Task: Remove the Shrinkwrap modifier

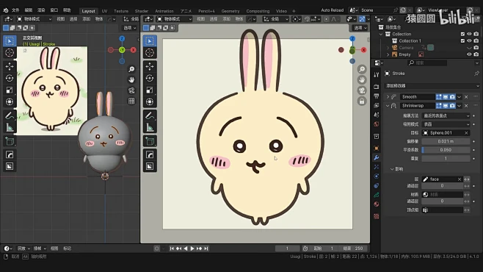Action: point(466,105)
